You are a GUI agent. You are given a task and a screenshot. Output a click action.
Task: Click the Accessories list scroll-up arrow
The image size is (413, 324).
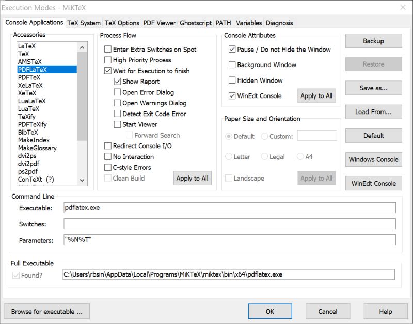click(82, 47)
